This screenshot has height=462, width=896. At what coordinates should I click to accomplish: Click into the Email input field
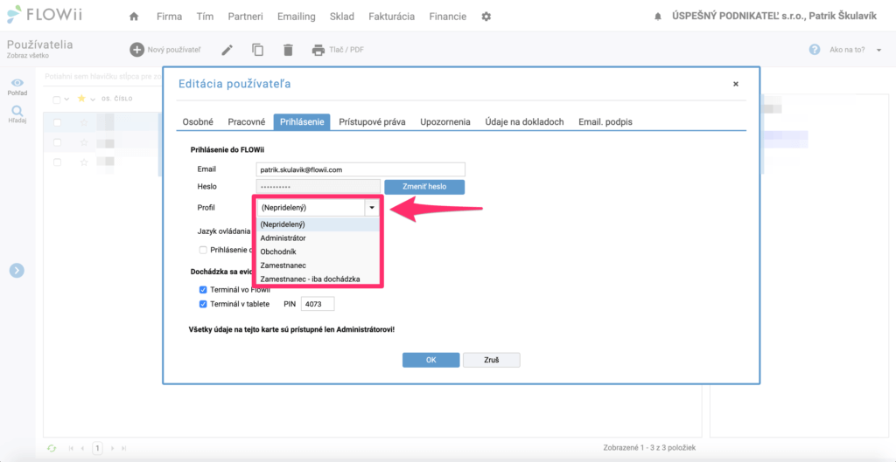coord(360,169)
